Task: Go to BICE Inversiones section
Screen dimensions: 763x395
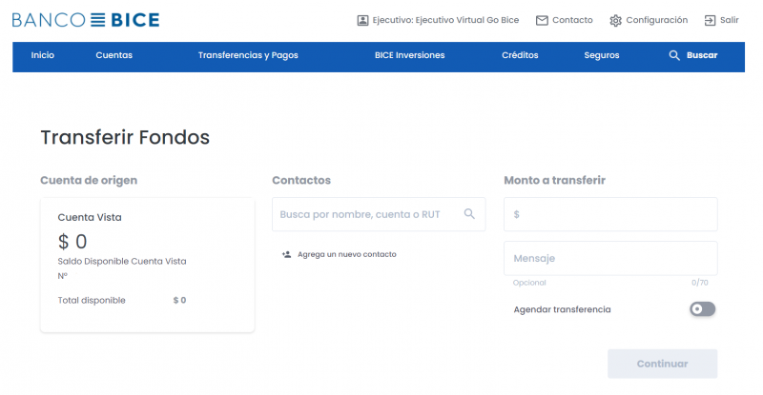Action: point(410,55)
